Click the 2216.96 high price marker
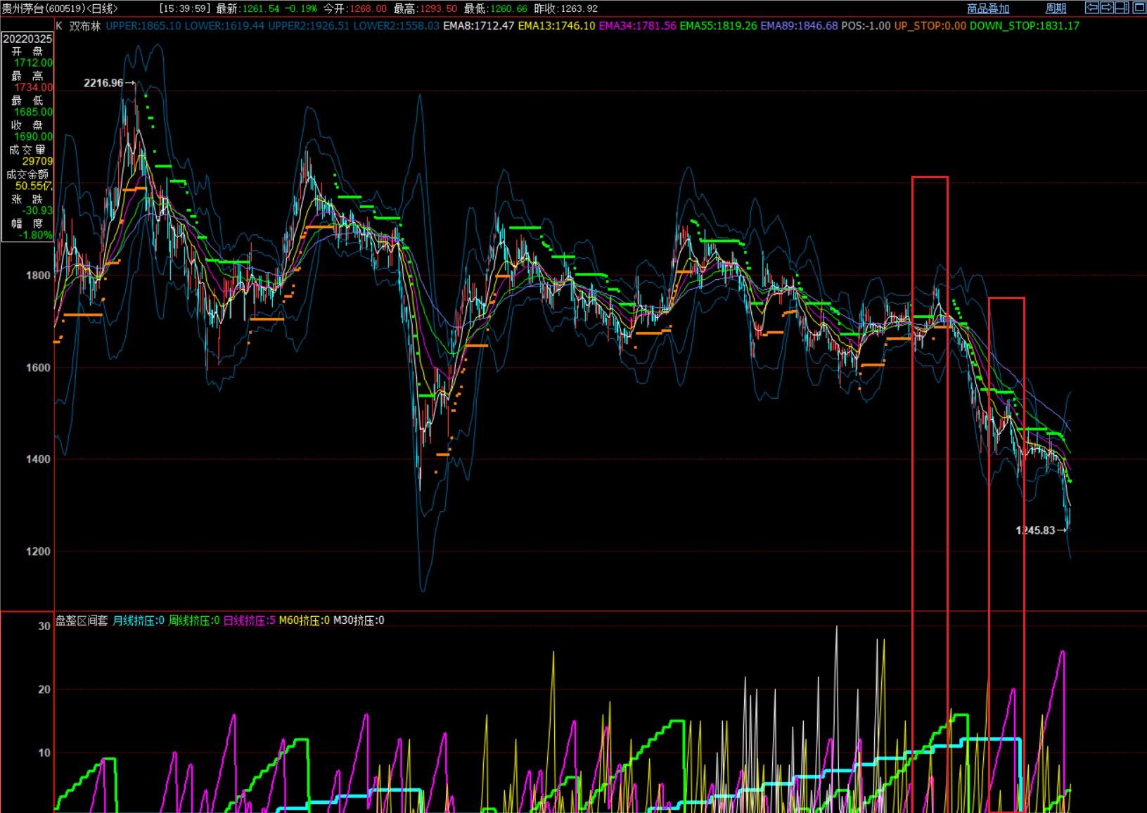Viewport: 1147px width, 813px height. click(103, 83)
